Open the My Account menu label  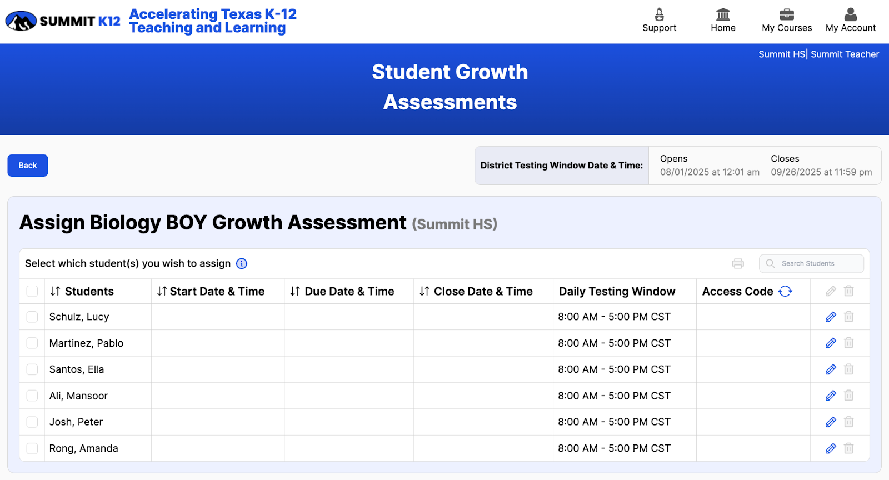[x=851, y=28]
